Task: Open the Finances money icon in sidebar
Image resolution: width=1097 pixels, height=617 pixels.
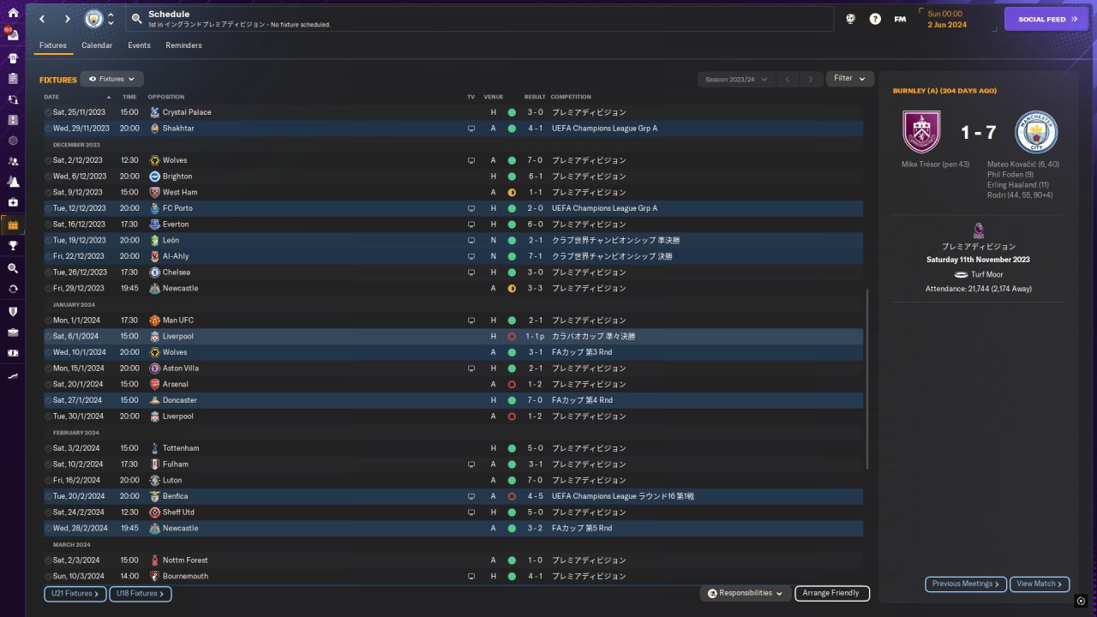Action: pyautogui.click(x=12, y=353)
